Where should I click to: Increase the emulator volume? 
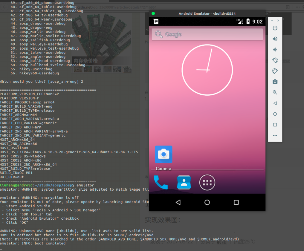click(x=275, y=39)
